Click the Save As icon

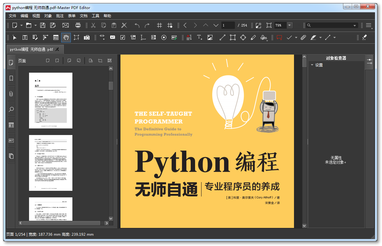pyautogui.click(x=53, y=25)
